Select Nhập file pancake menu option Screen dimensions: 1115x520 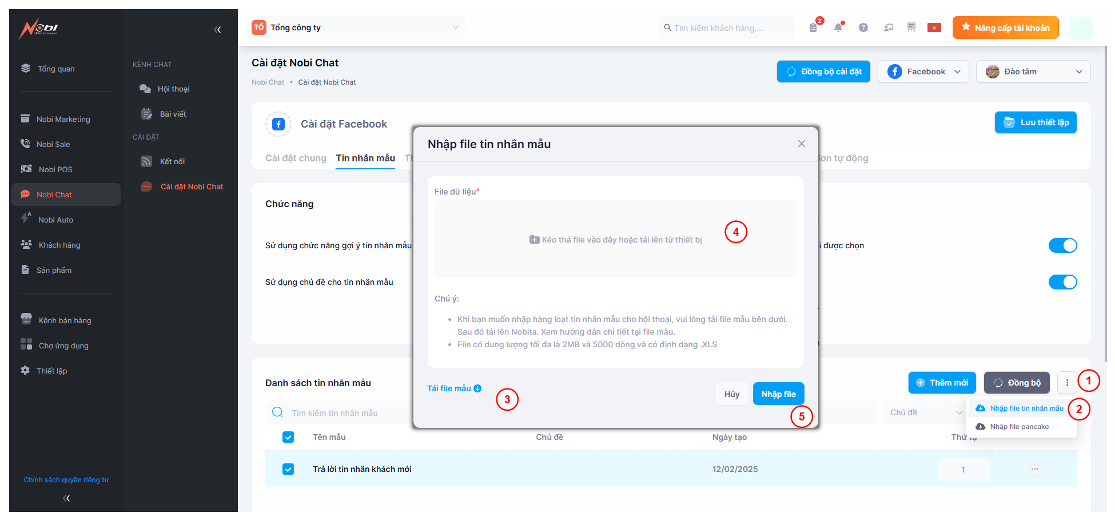1019,427
